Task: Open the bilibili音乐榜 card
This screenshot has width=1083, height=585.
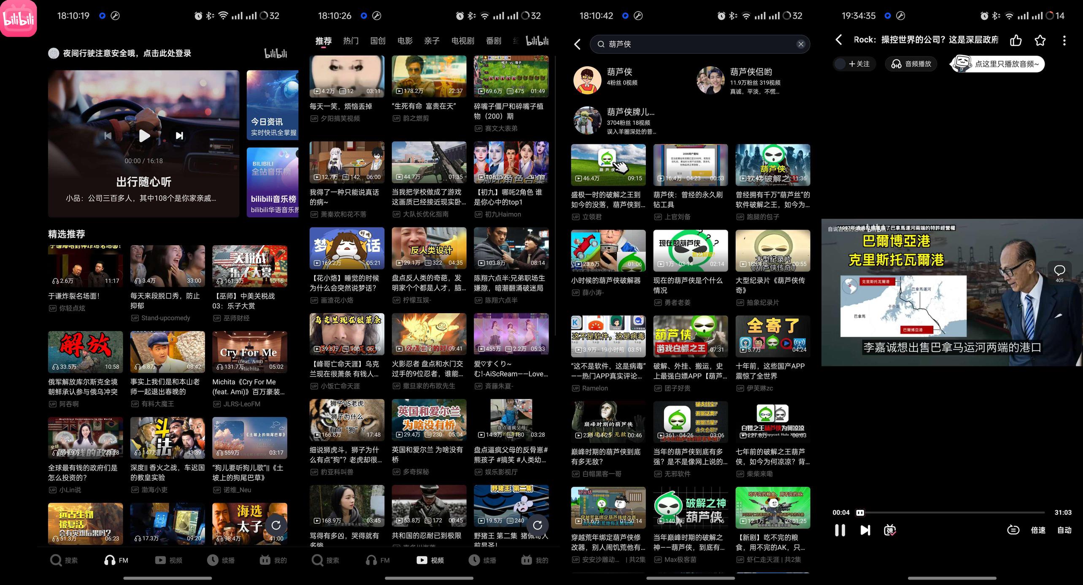Action: 273,182
